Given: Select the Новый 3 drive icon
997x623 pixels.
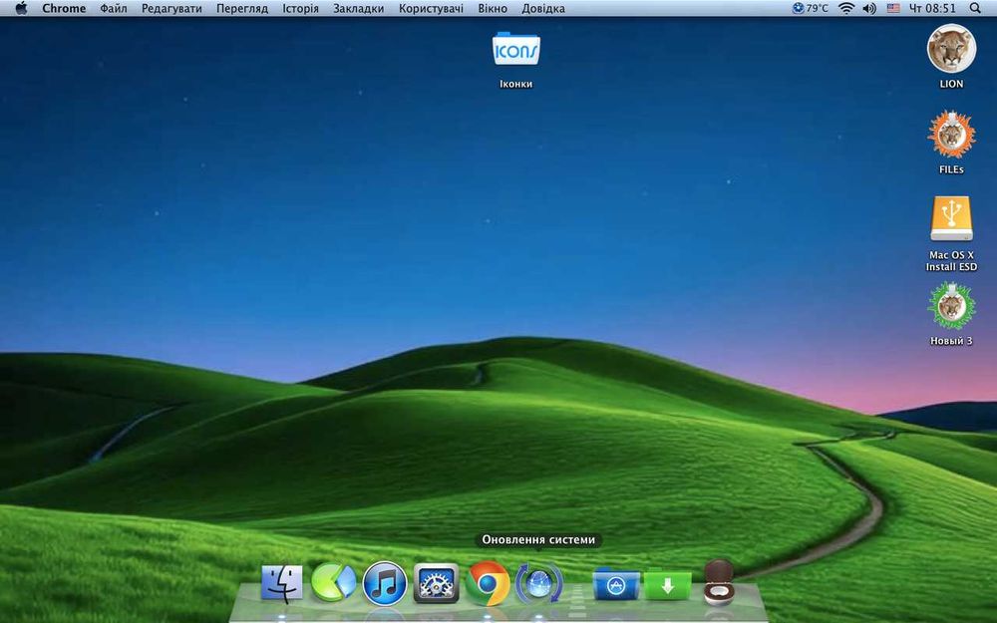Looking at the screenshot, I should (x=951, y=314).
